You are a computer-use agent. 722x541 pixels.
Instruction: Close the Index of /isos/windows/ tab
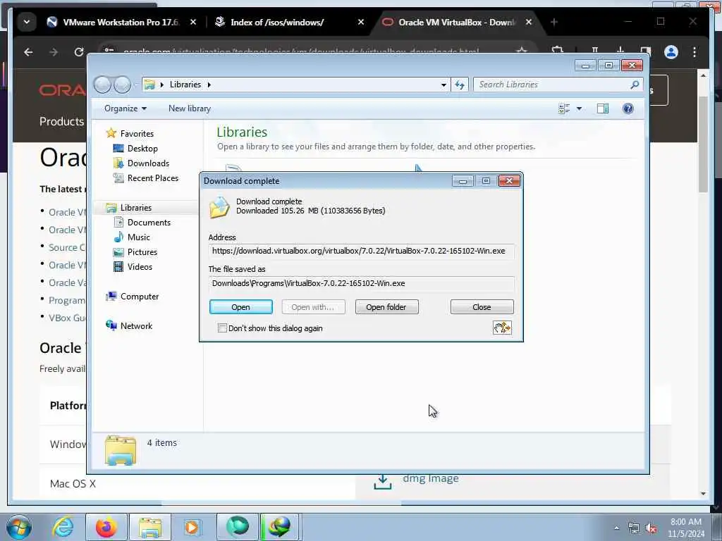(x=361, y=22)
